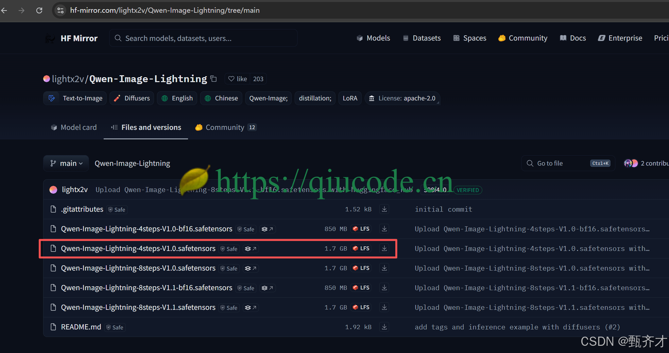Viewport: 669px width, 353px height.
Task: Open Models in top navigation
Action: tap(373, 38)
